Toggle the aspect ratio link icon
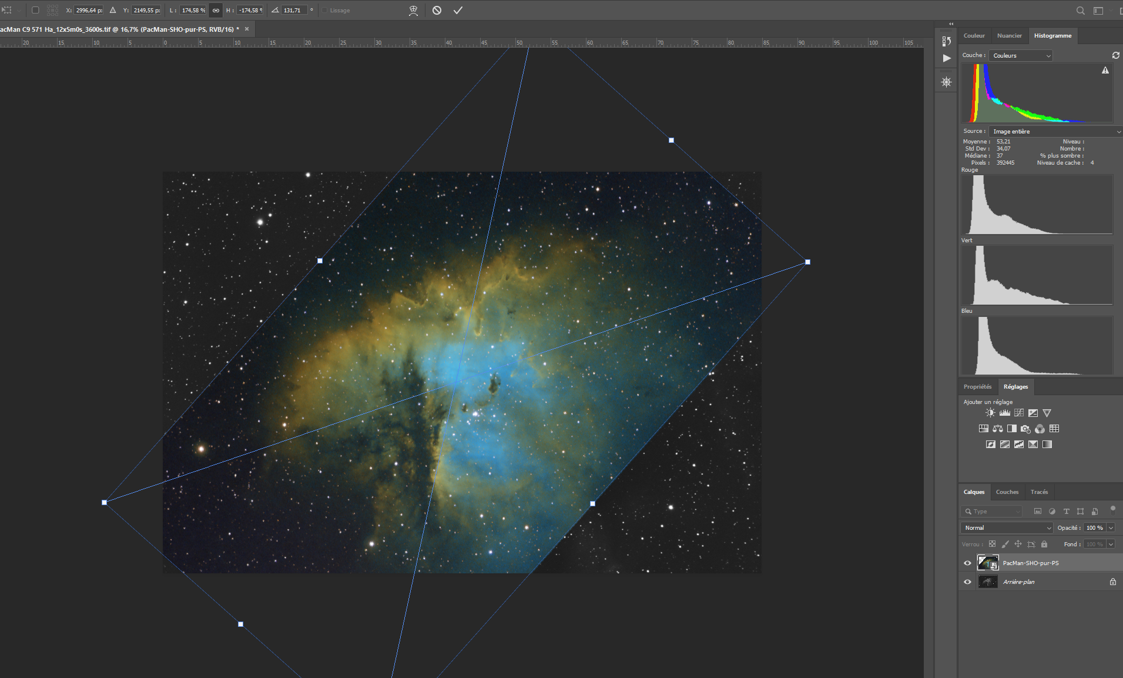This screenshot has height=678, width=1123. click(216, 10)
